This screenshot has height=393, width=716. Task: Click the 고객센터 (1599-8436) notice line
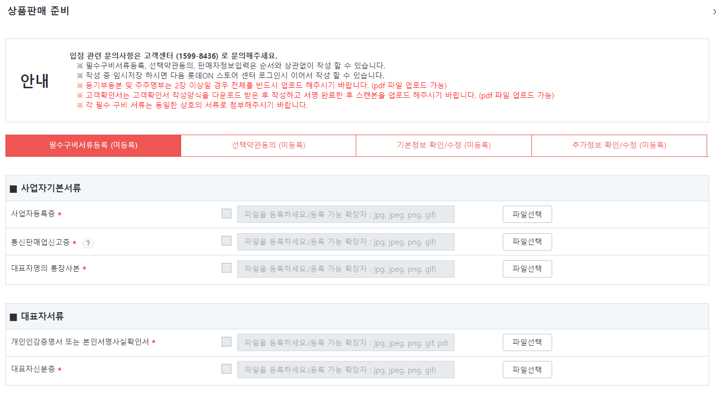[174, 56]
